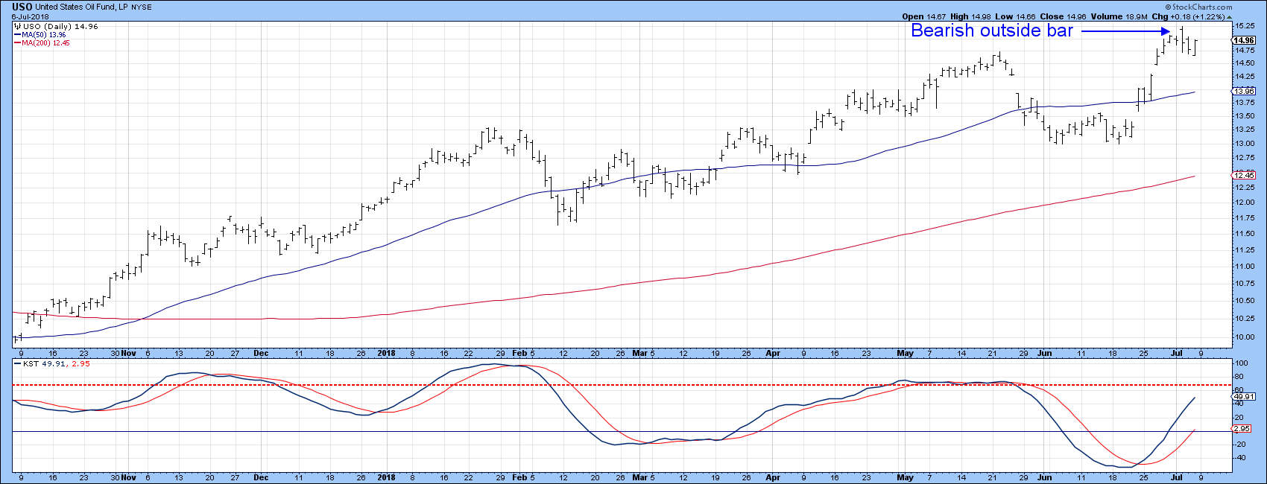Click the bar-chart icon beside USO (Daily)
The width and height of the screenshot is (1267, 484).
coord(17,26)
